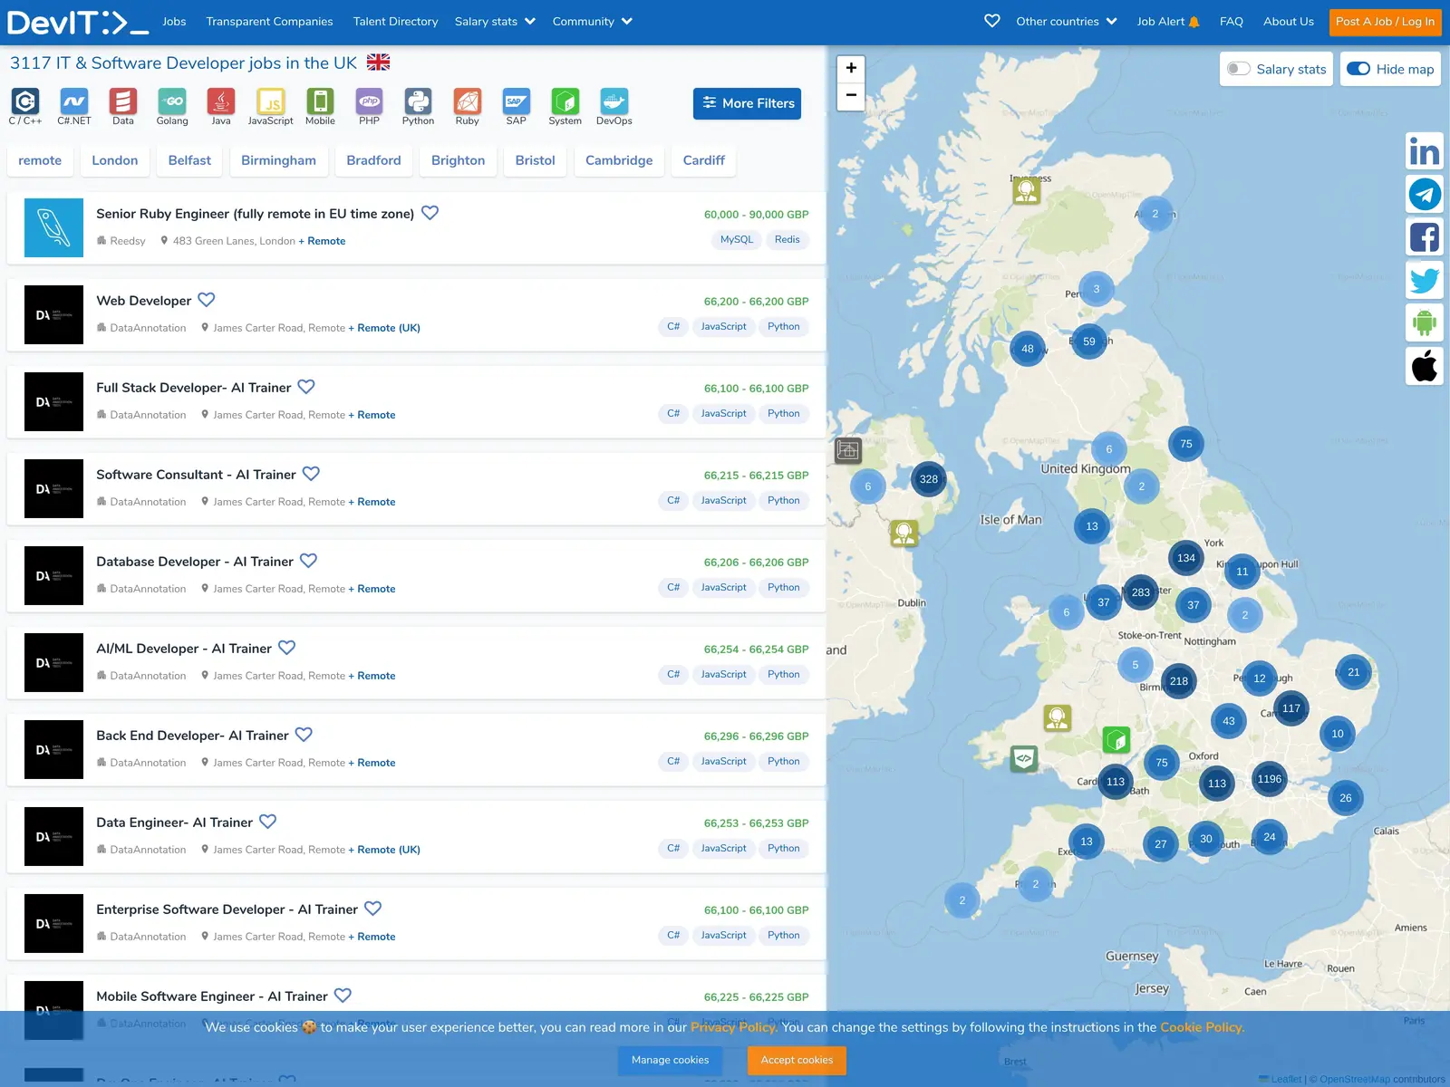This screenshot has height=1087, width=1450.
Task: Favorite the Senior Ruby Engineer job
Action: pyautogui.click(x=430, y=213)
